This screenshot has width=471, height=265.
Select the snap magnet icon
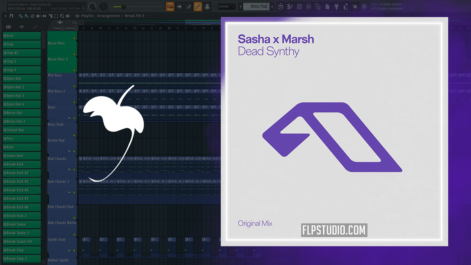(x=11, y=16)
